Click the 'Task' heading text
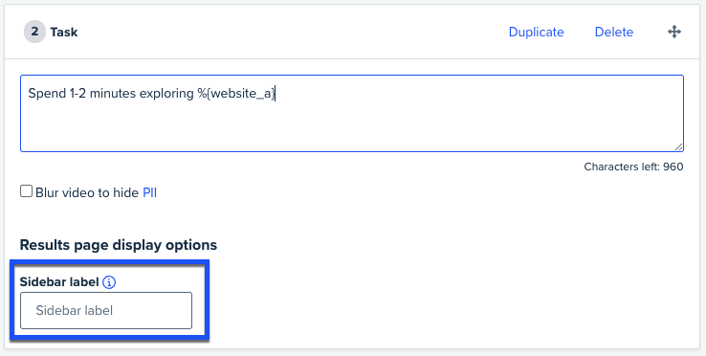The width and height of the screenshot is (706, 356). (64, 33)
